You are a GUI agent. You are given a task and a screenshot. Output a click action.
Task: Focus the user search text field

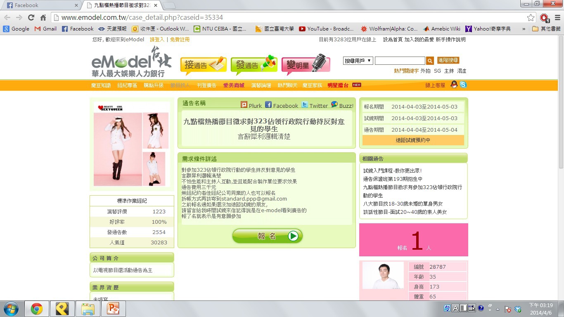click(400, 61)
